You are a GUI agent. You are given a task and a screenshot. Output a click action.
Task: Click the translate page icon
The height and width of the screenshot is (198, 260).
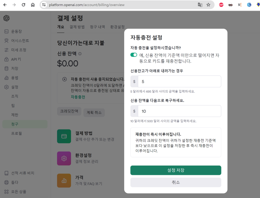200,5
